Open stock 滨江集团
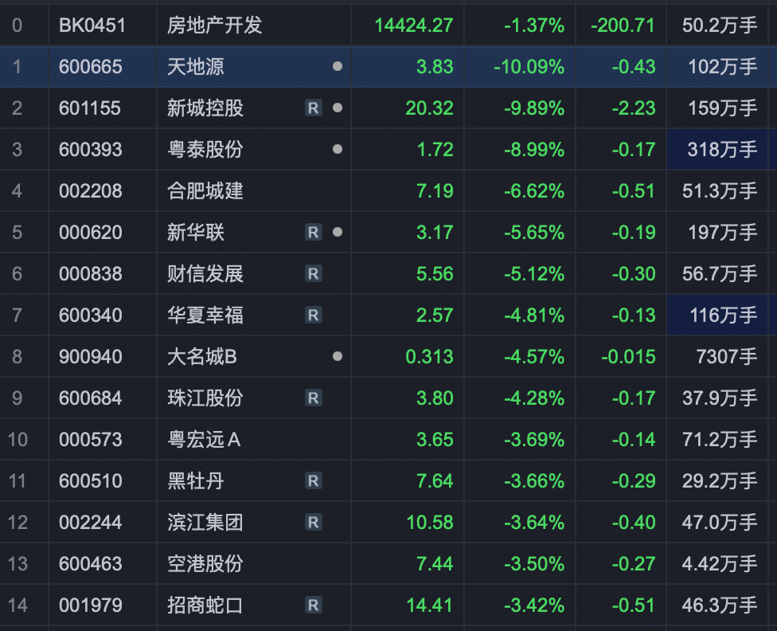777x631 pixels. 205,523
